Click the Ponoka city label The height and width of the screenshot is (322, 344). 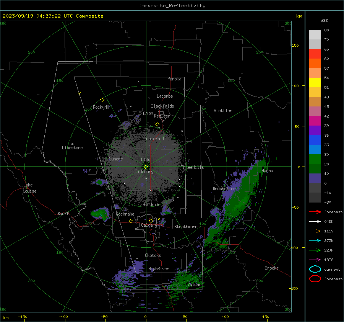174,79
